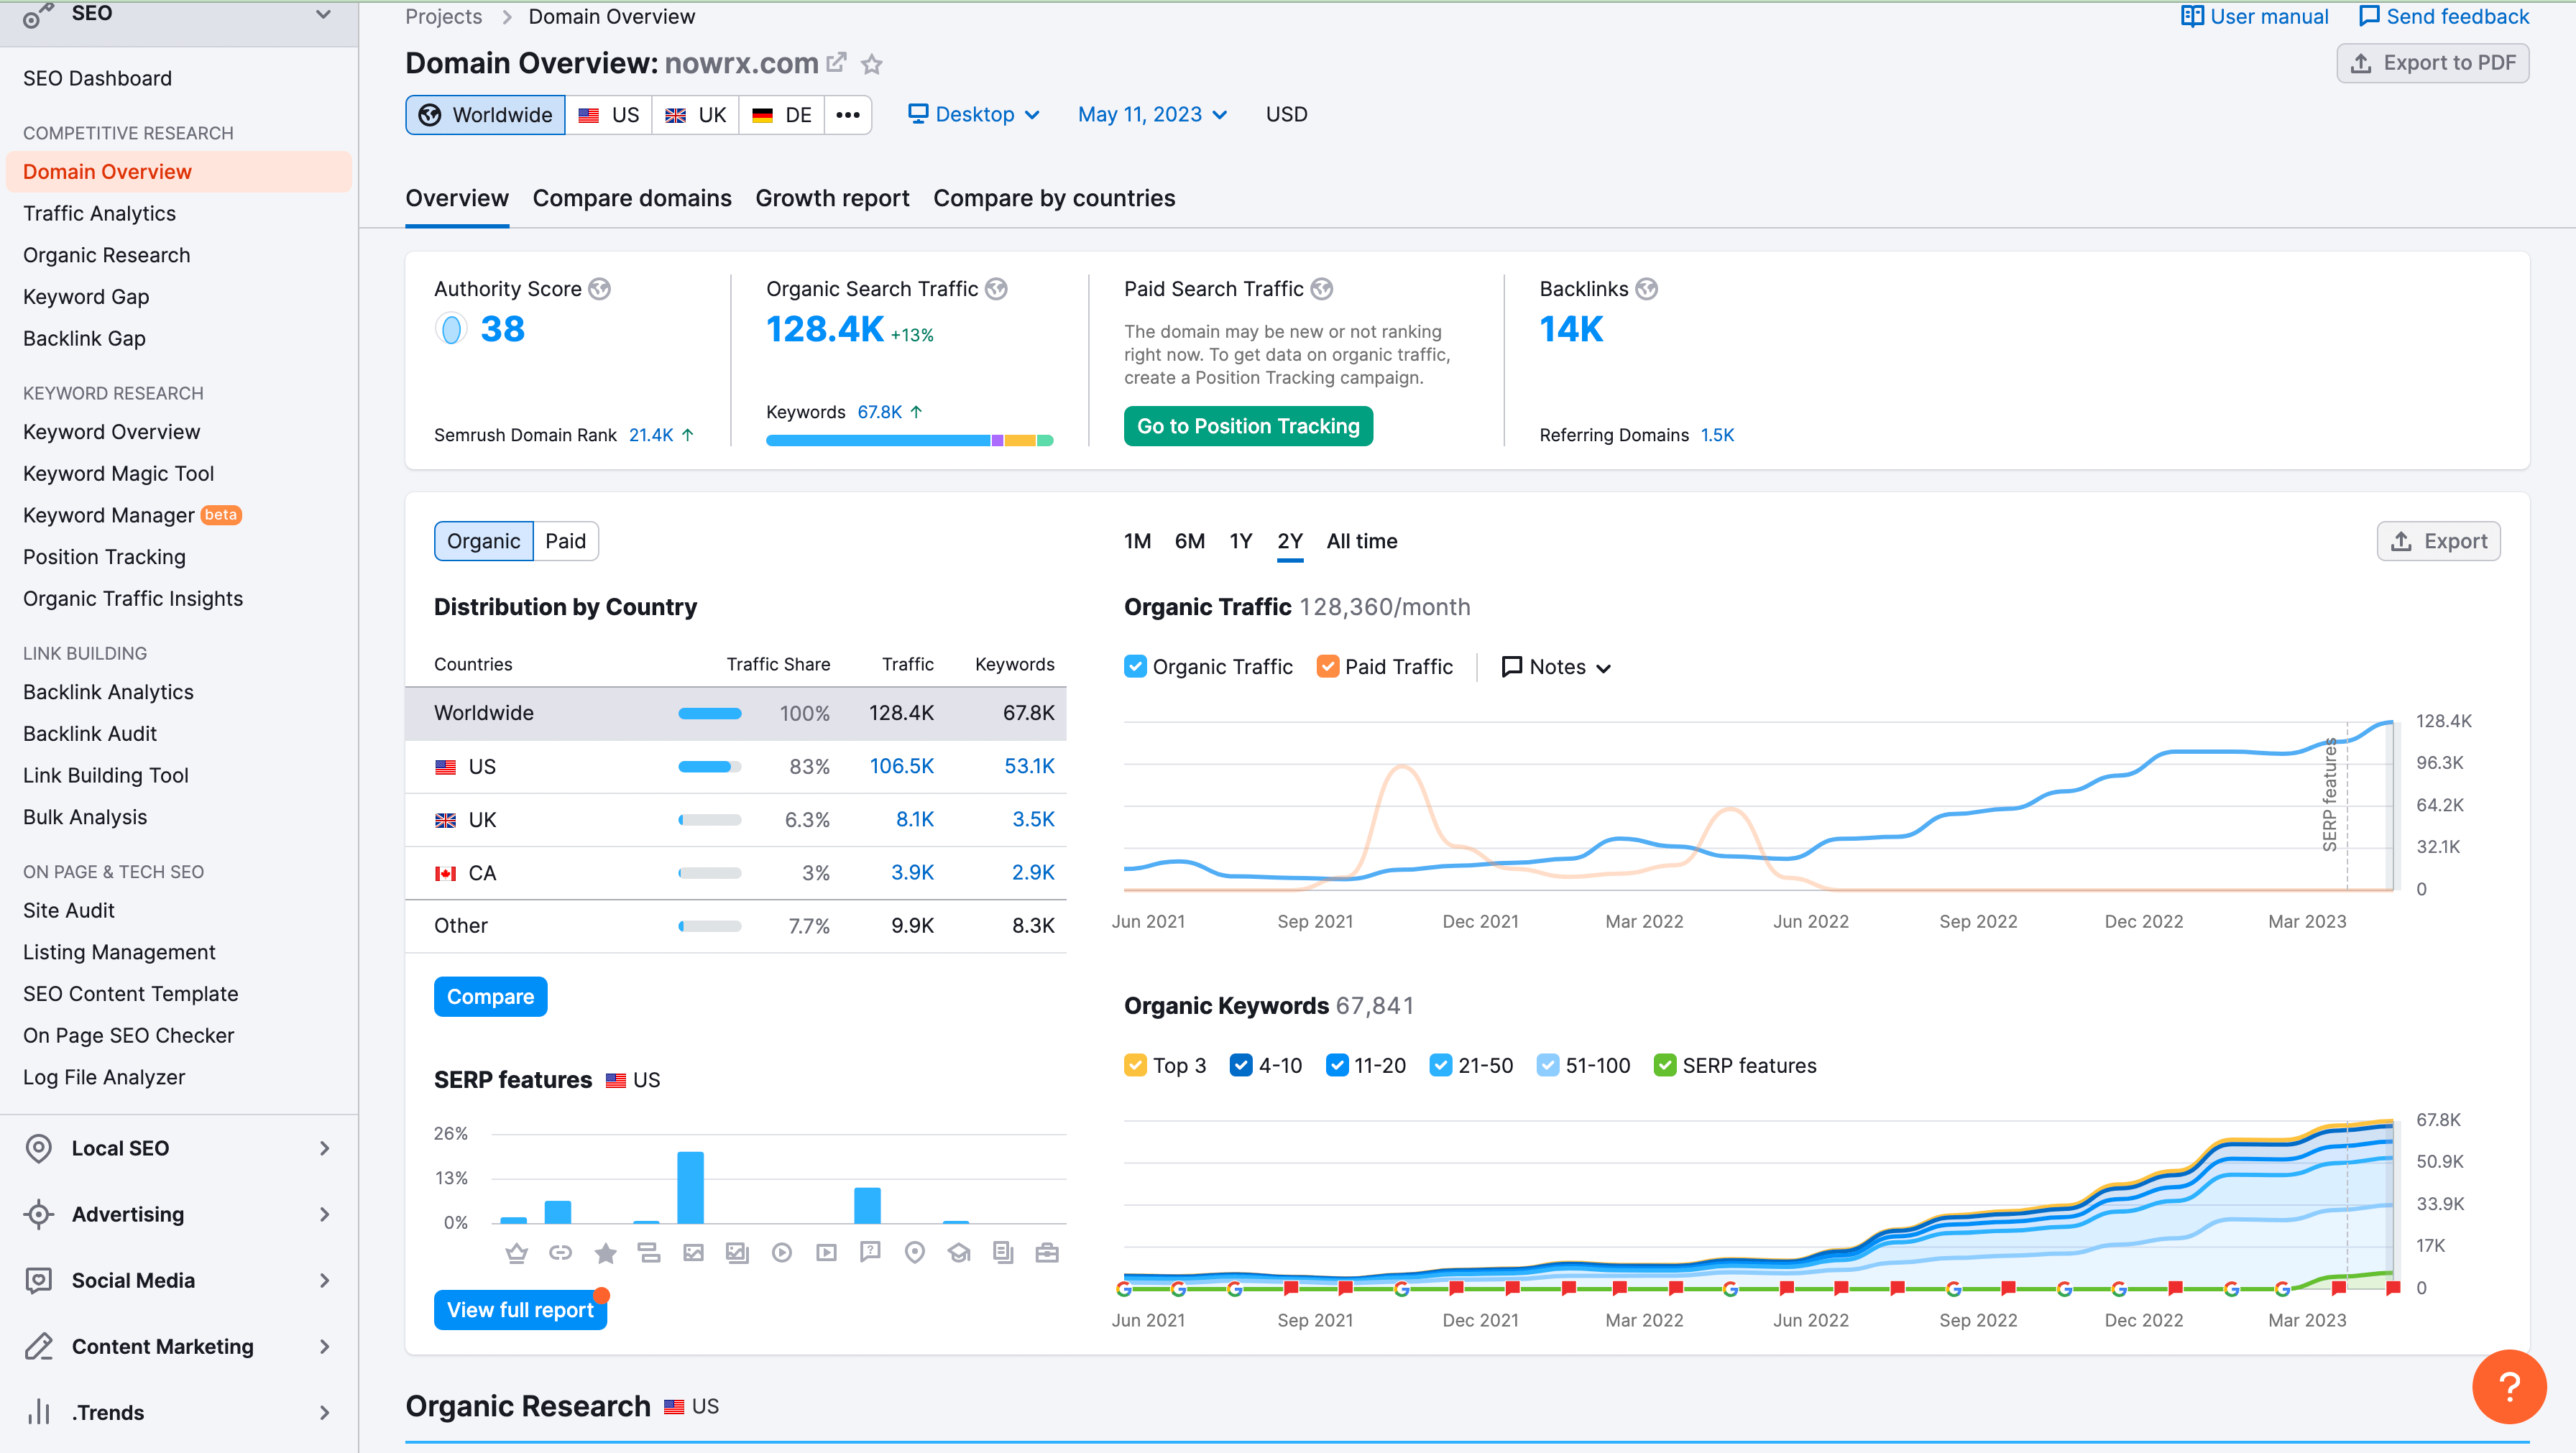
Task: Click the Local SEO sidebar icon
Action: pyautogui.click(x=39, y=1147)
